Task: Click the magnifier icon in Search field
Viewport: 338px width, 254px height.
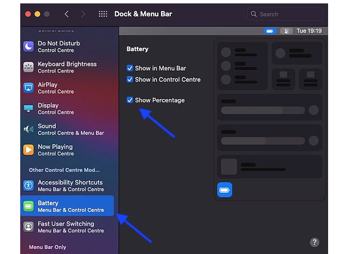Action: tap(254, 14)
